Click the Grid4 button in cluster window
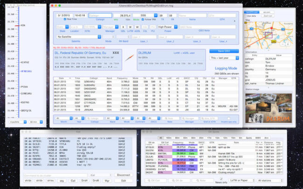 click(x=84, y=180)
